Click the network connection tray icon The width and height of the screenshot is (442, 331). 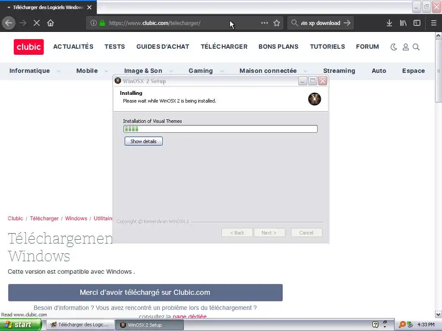pyautogui.click(x=410, y=325)
